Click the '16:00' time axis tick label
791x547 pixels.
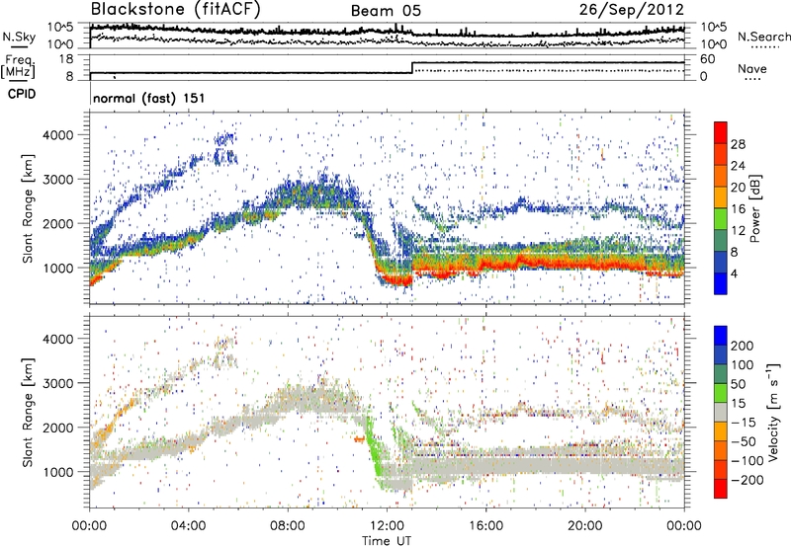pyautogui.click(x=485, y=526)
